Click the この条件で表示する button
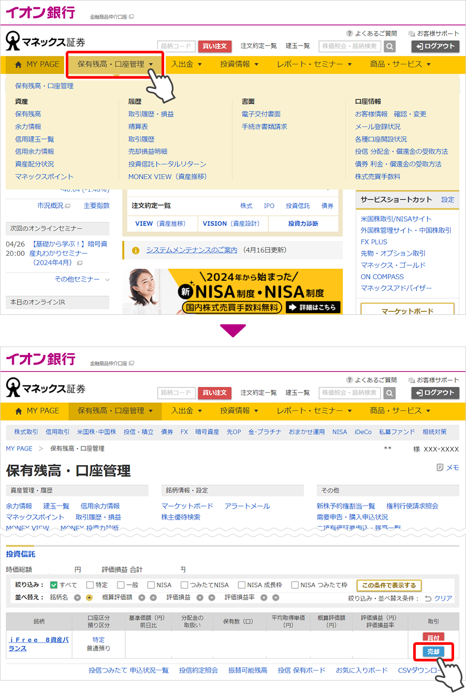 pyautogui.click(x=389, y=585)
